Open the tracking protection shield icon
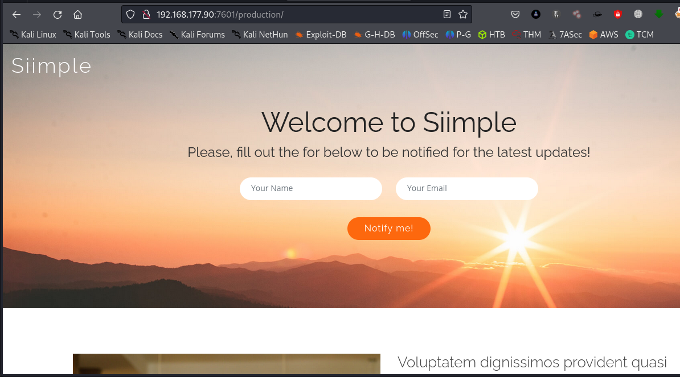The height and width of the screenshot is (377, 680). pos(130,14)
